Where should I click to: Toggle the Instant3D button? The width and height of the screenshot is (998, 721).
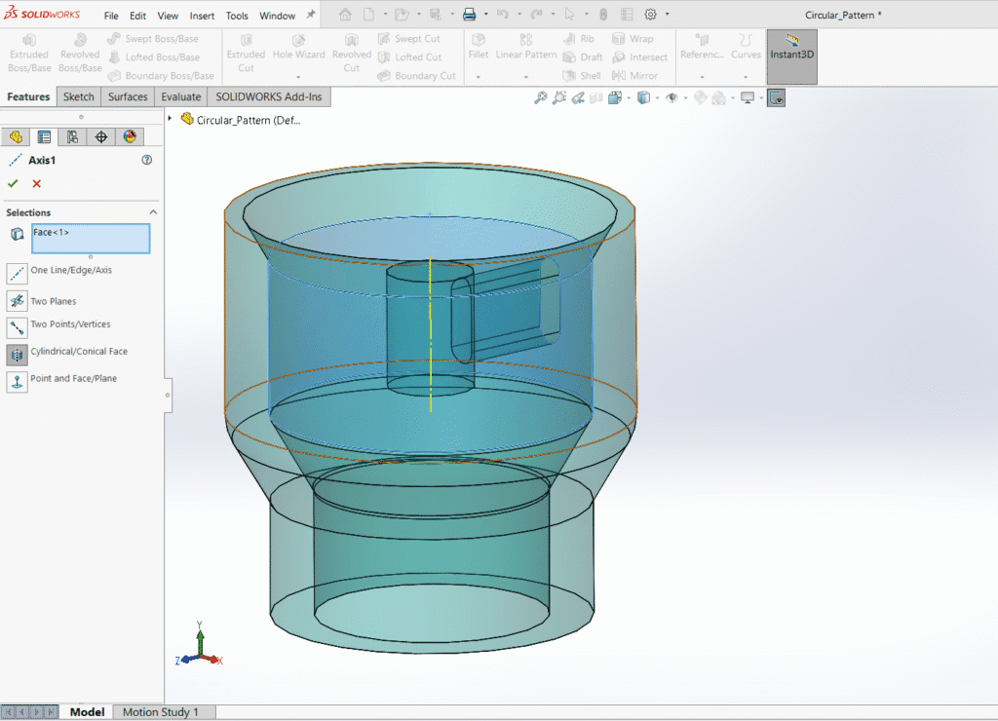(791, 56)
